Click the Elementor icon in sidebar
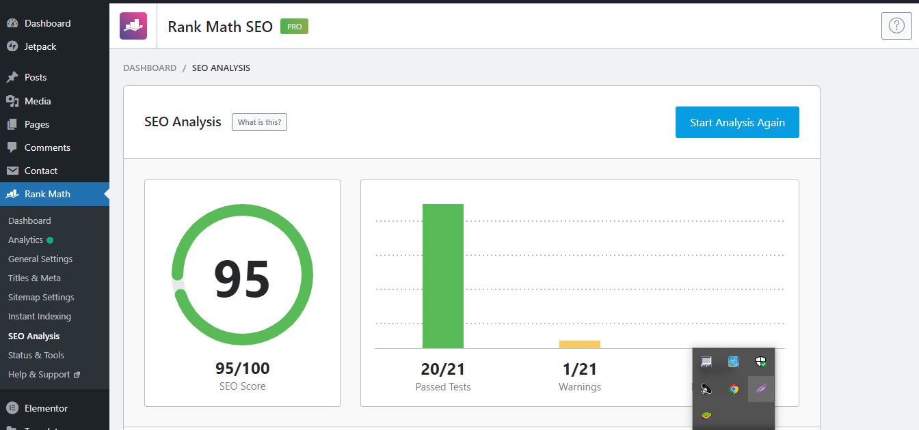 [x=12, y=408]
